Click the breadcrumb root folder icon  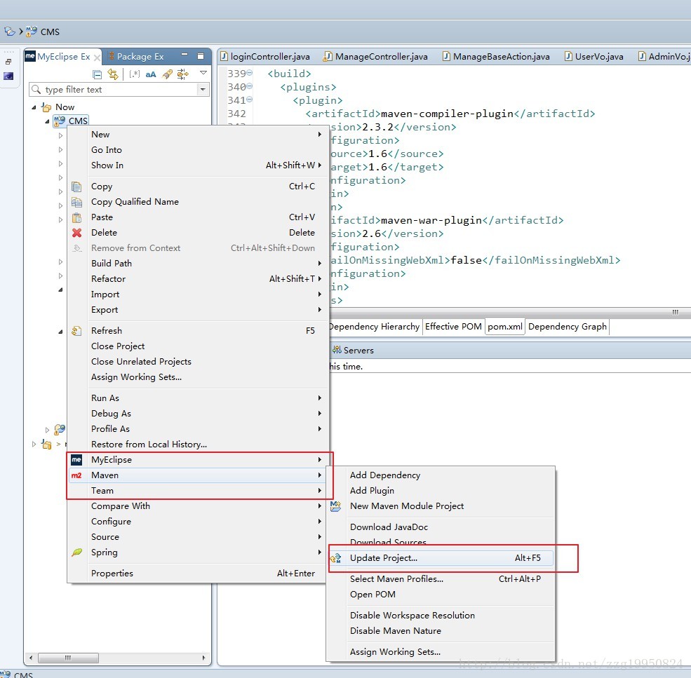[x=9, y=32]
